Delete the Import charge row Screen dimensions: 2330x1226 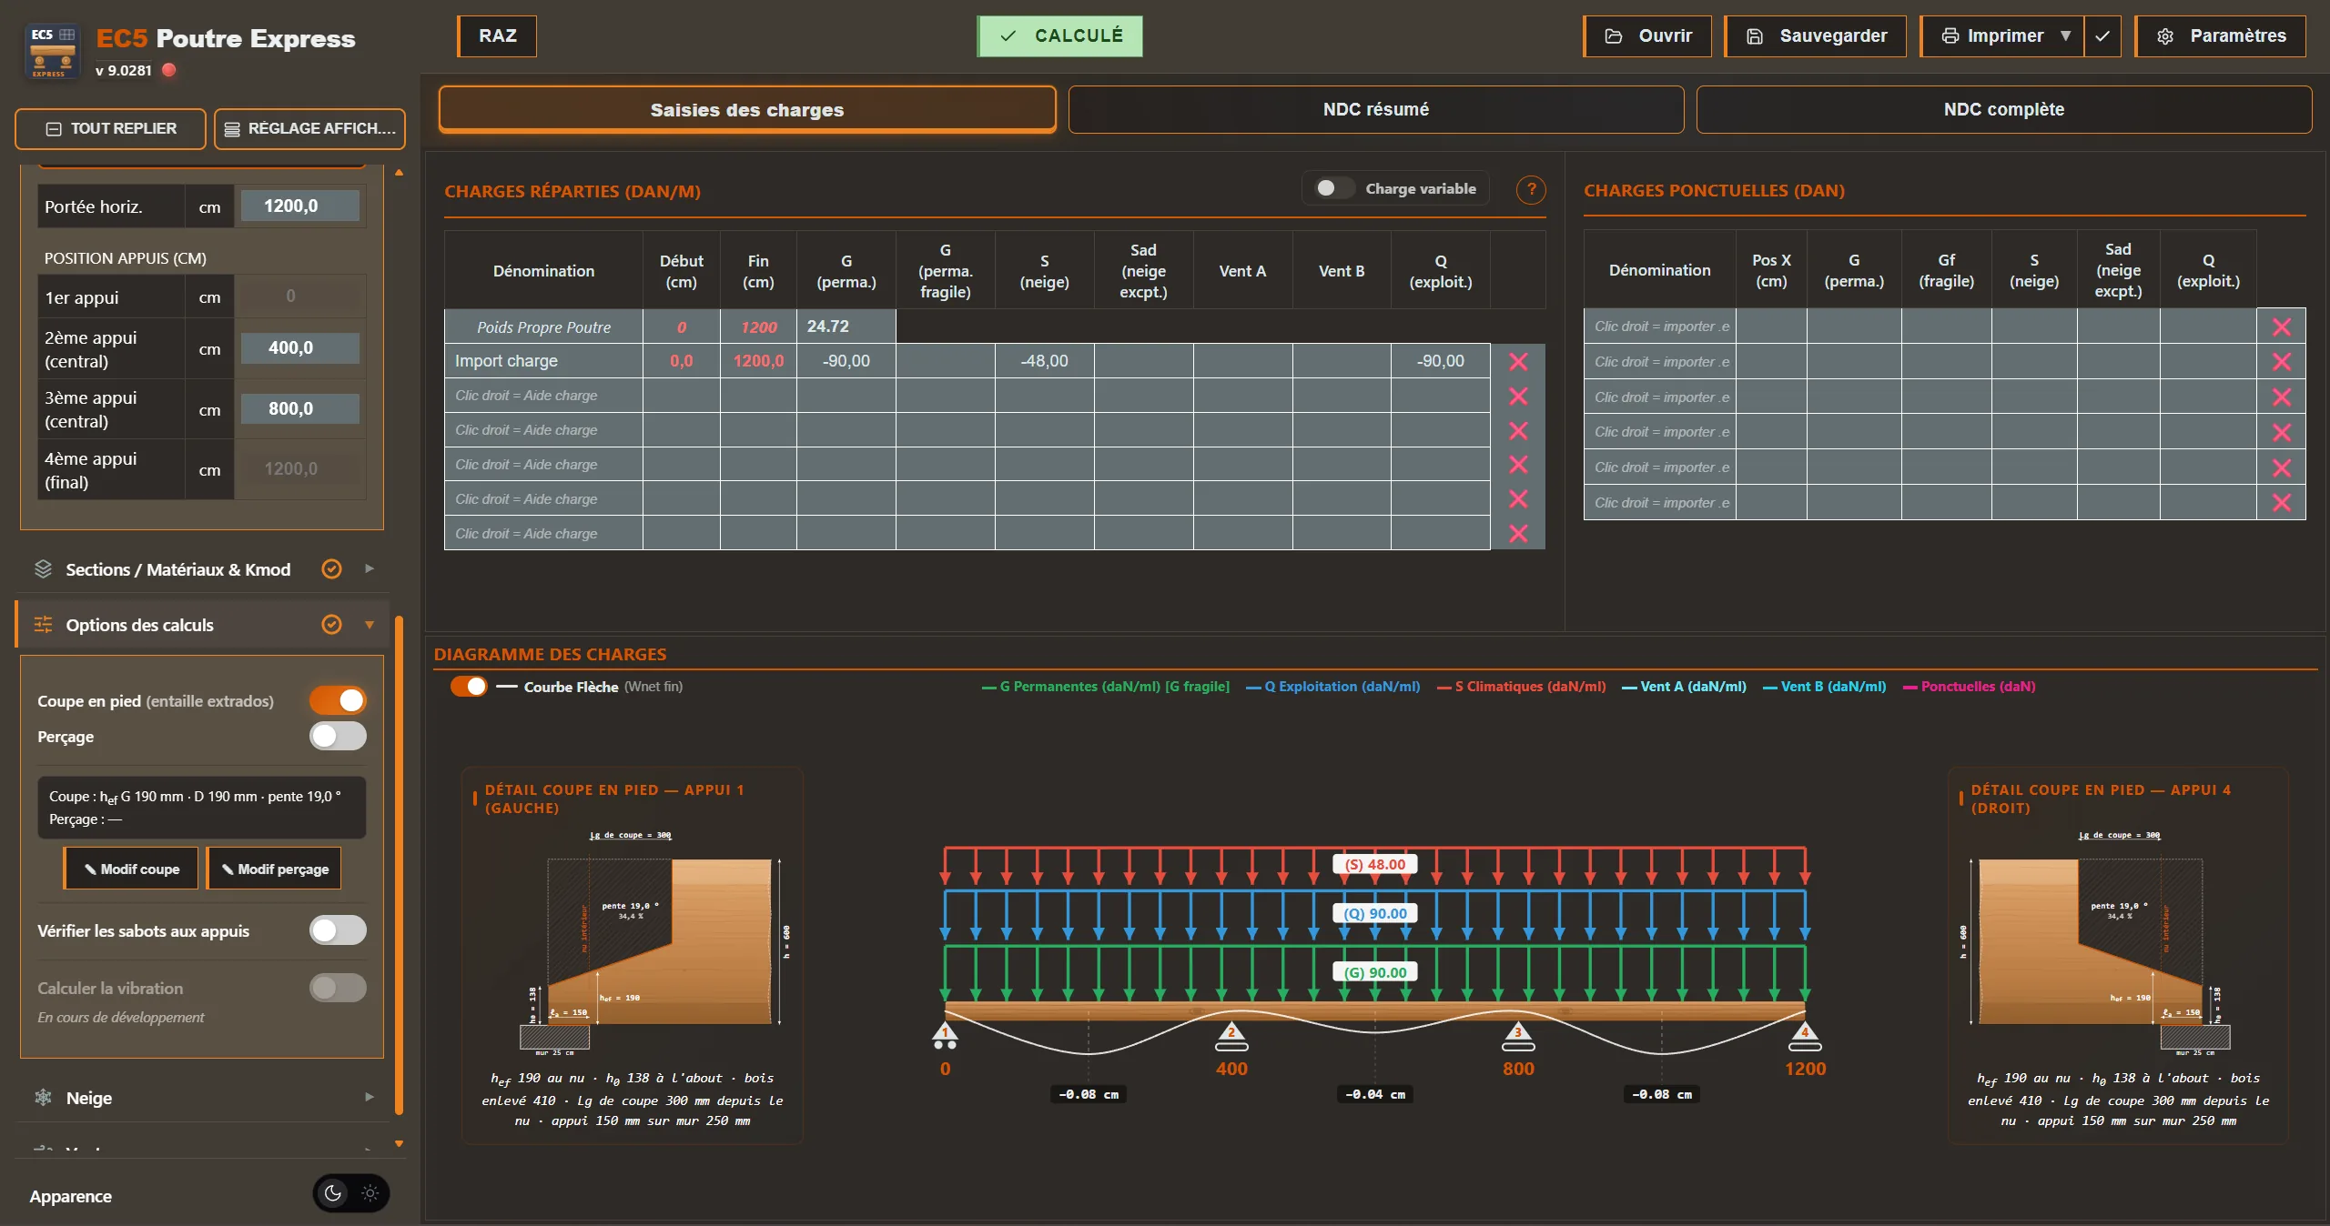1518,361
